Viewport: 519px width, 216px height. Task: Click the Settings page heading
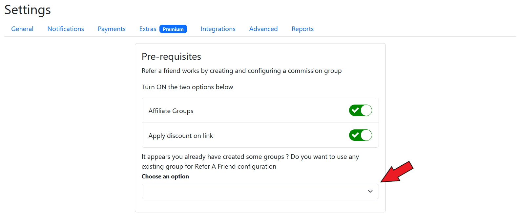click(x=28, y=10)
